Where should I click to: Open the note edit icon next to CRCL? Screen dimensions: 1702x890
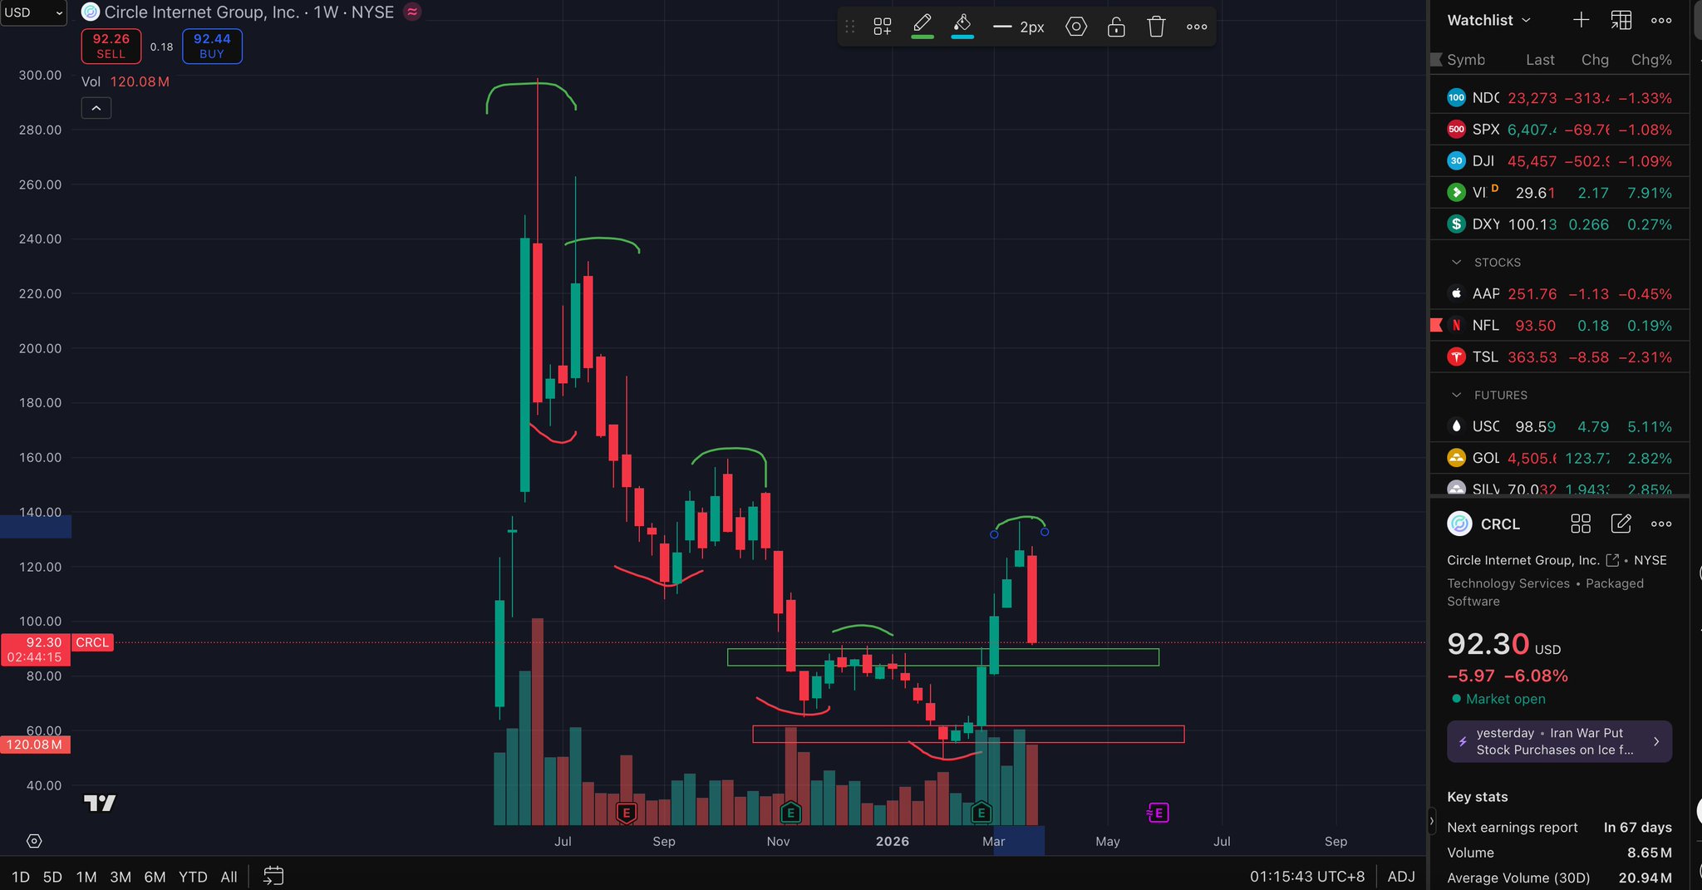click(x=1621, y=524)
